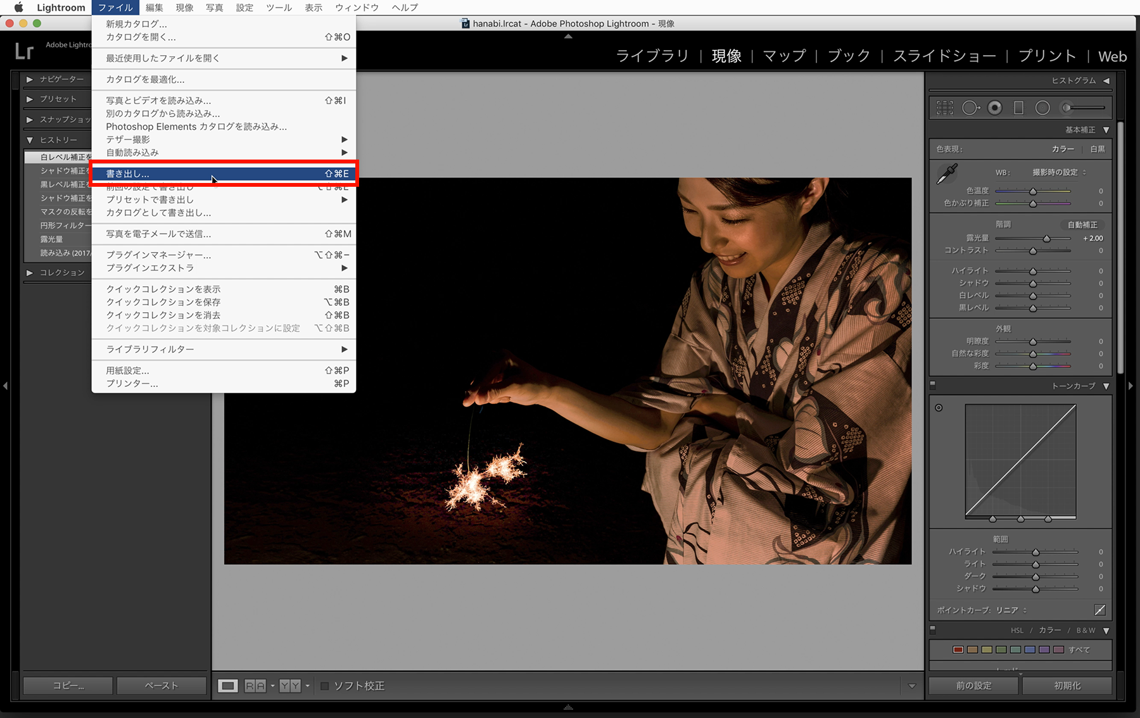
Task: Click the point curve edit icon
Action: [x=1100, y=610]
